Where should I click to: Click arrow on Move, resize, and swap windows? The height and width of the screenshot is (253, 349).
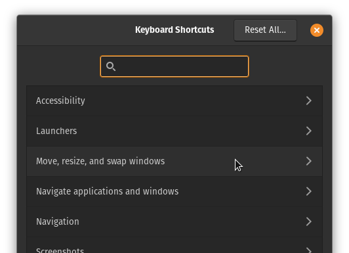click(x=308, y=161)
